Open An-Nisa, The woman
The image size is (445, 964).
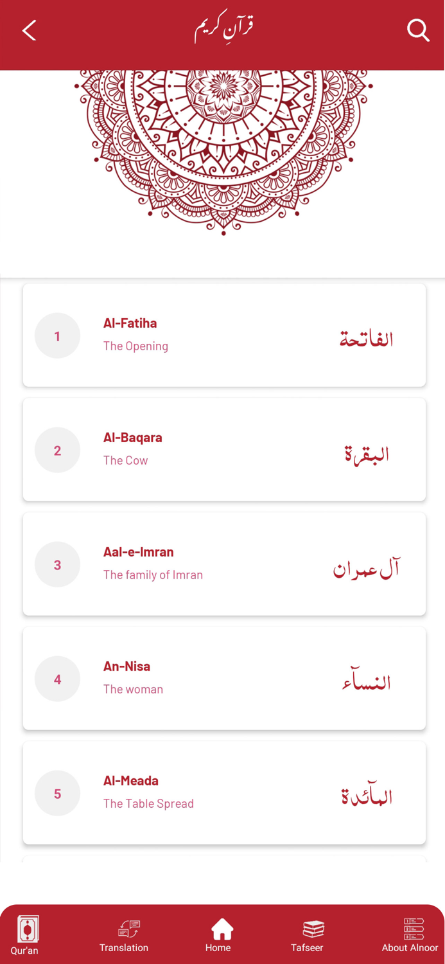pos(223,678)
